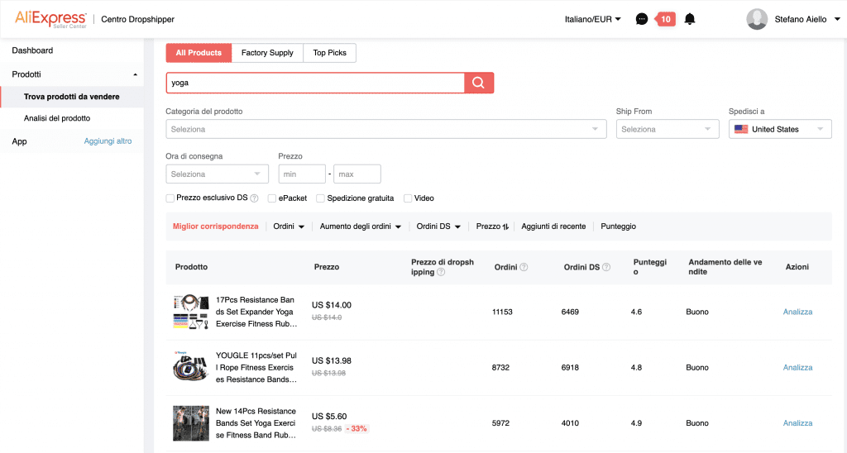Click Analizza for 17Pcs Resistance Bands
The height and width of the screenshot is (453, 847).
click(x=798, y=312)
